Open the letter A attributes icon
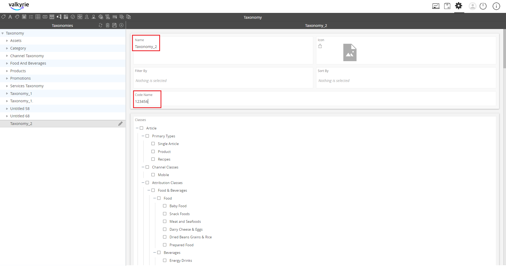Image resolution: width=506 pixels, height=266 pixels. [10, 17]
